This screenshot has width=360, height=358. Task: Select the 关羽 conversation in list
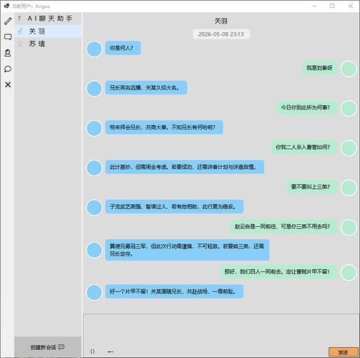(48, 32)
